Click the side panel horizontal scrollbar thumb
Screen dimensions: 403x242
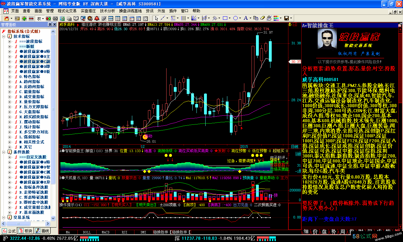coord(18,224)
